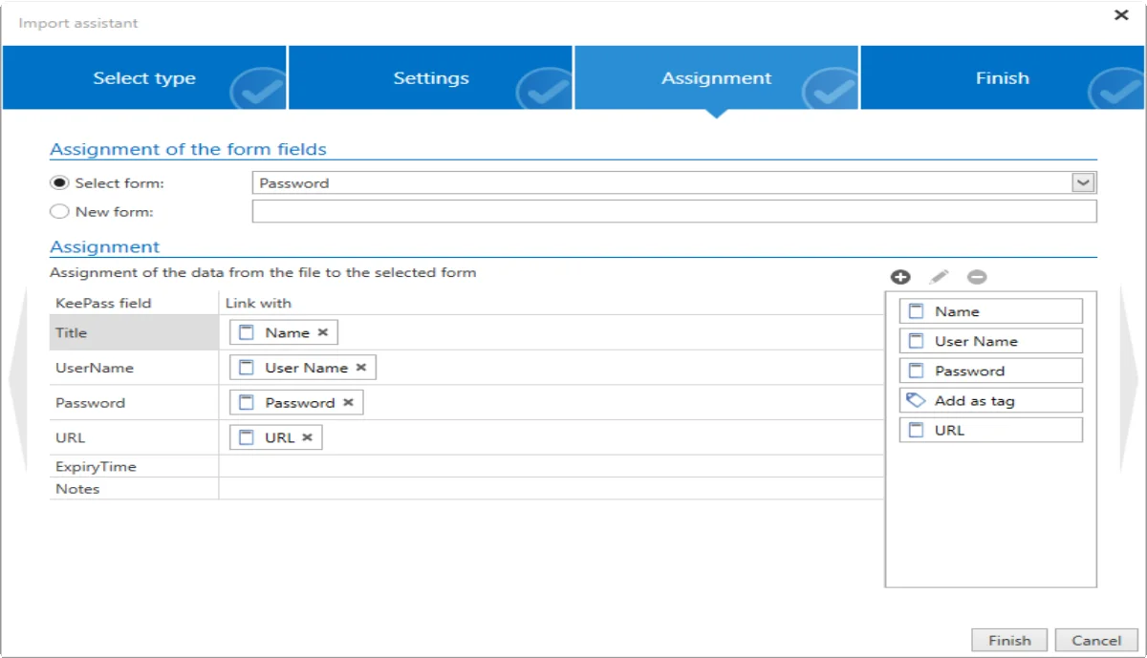This screenshot has width=1147, height=658.
Task: Select the ExpiryTime row
Action: 466,467
